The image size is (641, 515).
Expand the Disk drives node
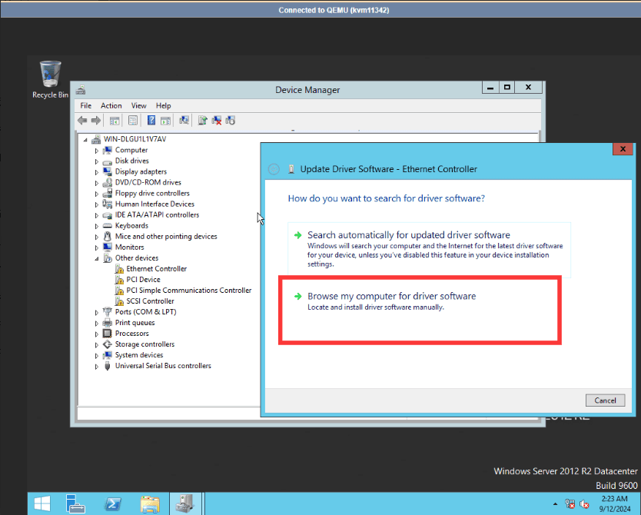(x=97, y=161)
